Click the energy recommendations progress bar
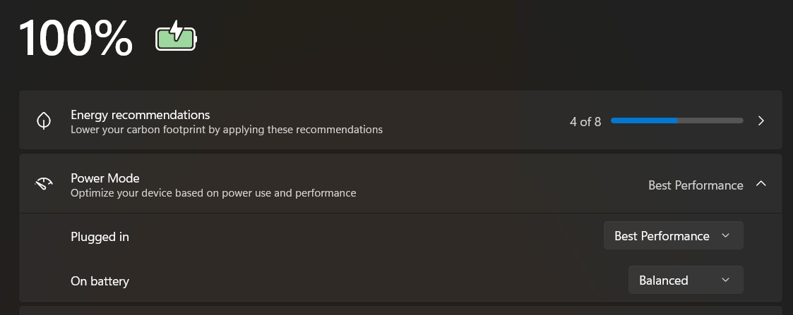Screen dimensions: 793x315 [676, 121]
